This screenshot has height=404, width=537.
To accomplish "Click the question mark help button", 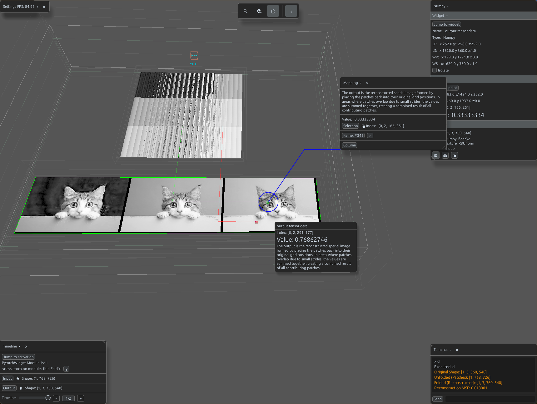I will click(67, 369).
